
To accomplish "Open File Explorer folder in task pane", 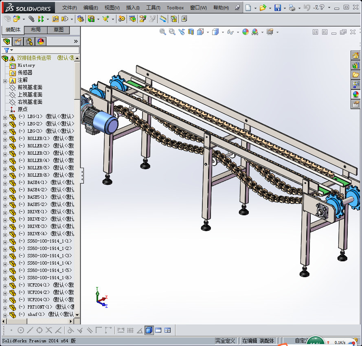I will (355, 75).
